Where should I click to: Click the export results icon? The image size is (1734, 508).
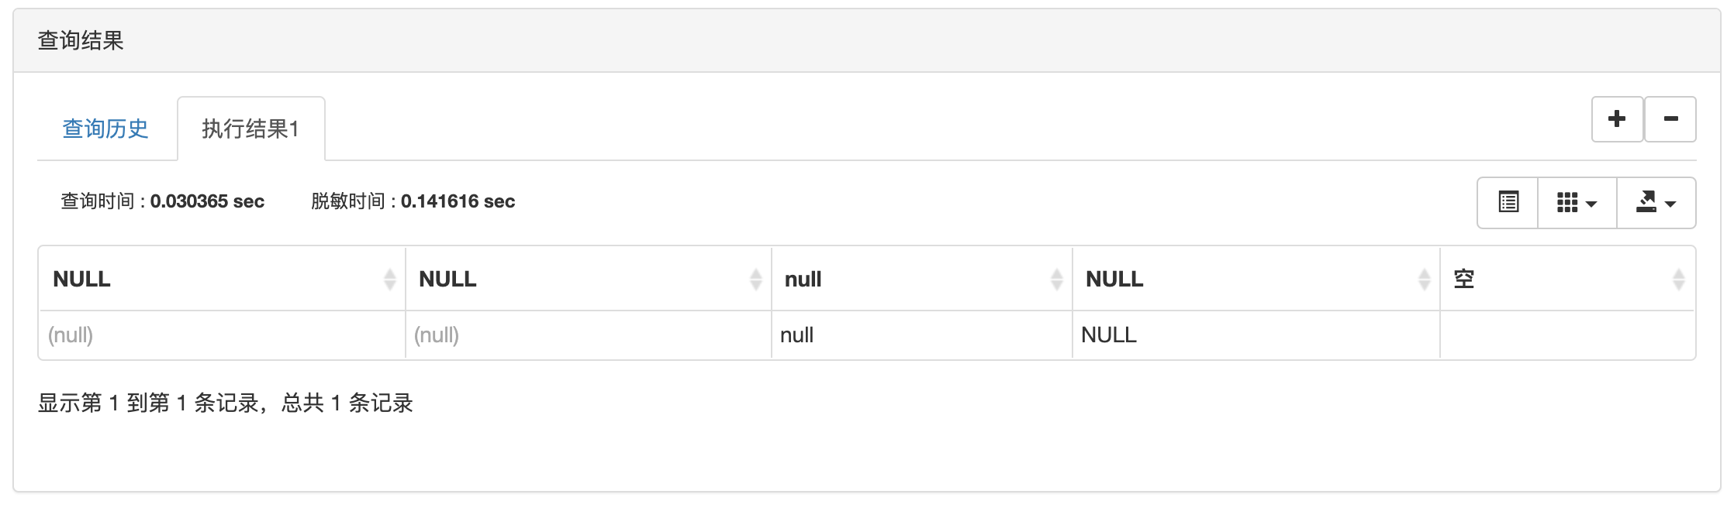[1649, 202]
